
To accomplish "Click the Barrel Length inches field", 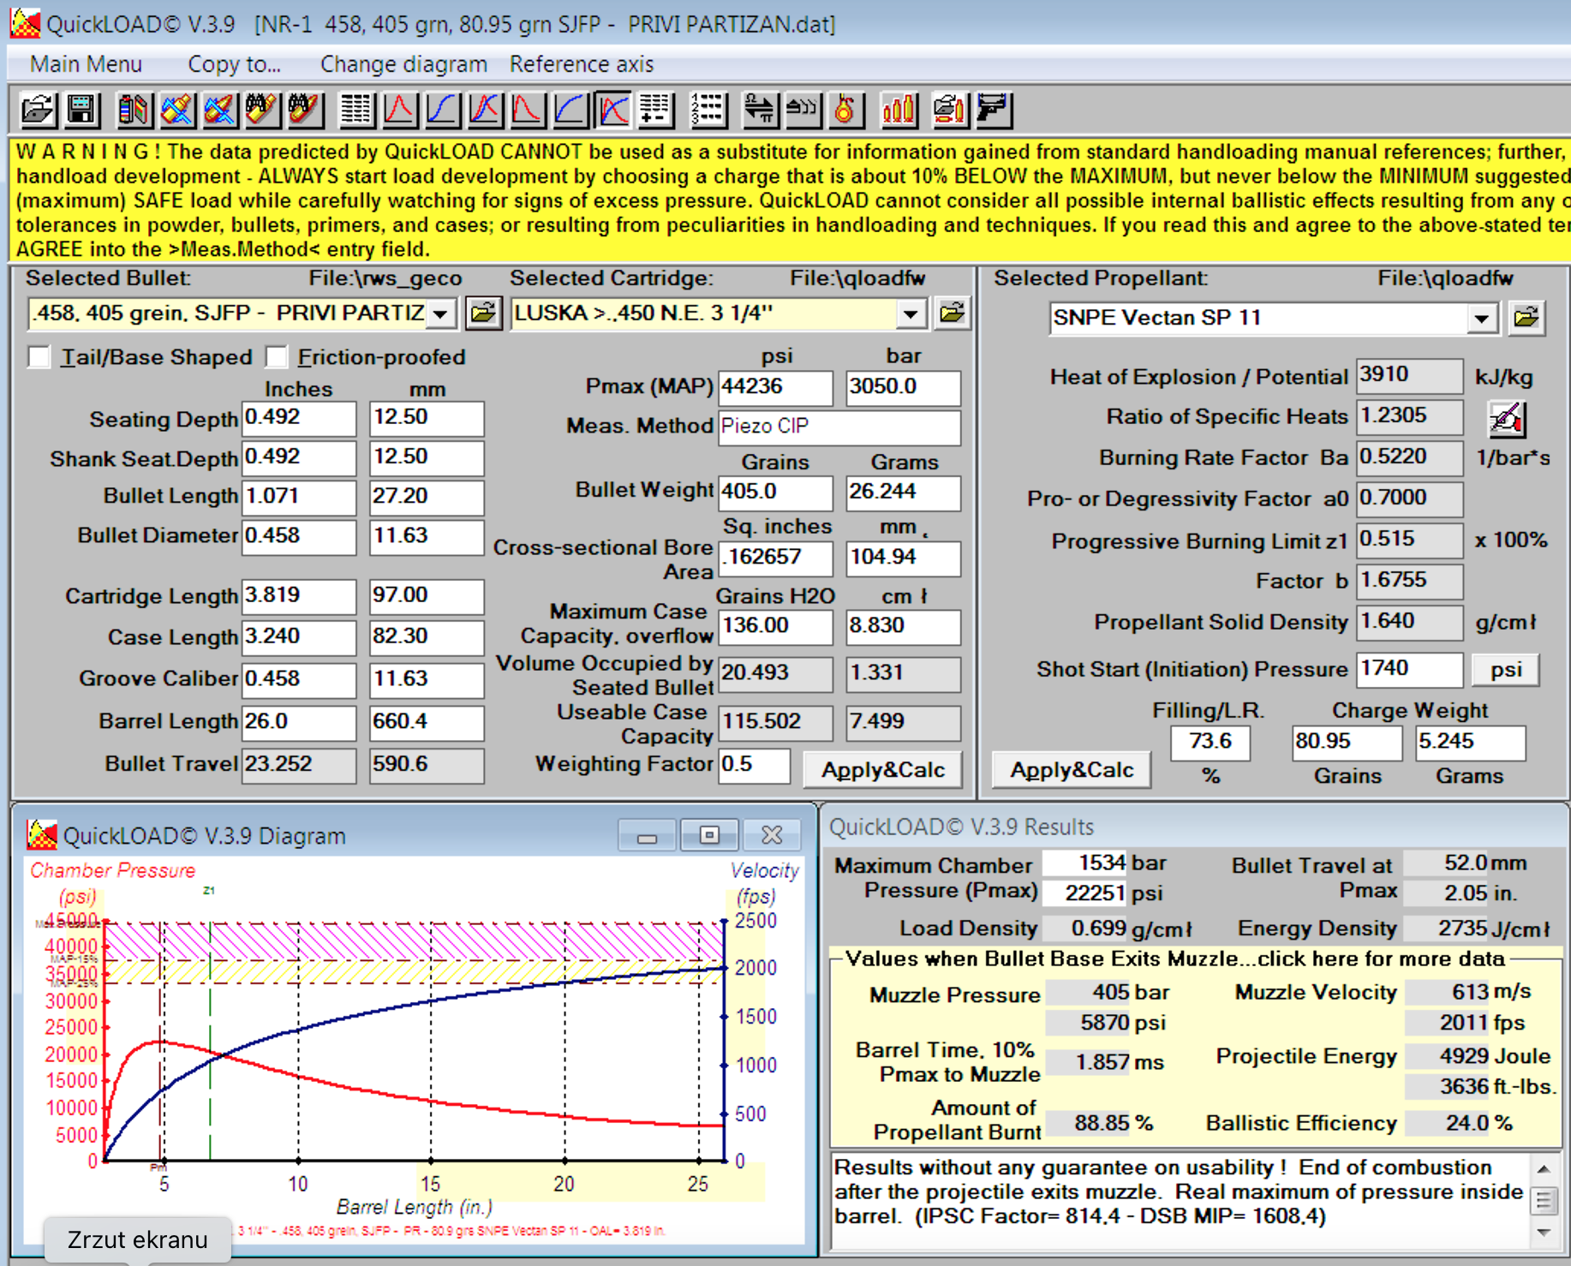I will point(299,722).
